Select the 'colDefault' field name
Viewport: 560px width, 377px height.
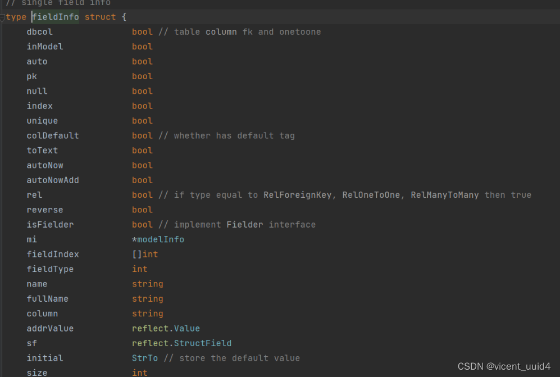(52, 136)
